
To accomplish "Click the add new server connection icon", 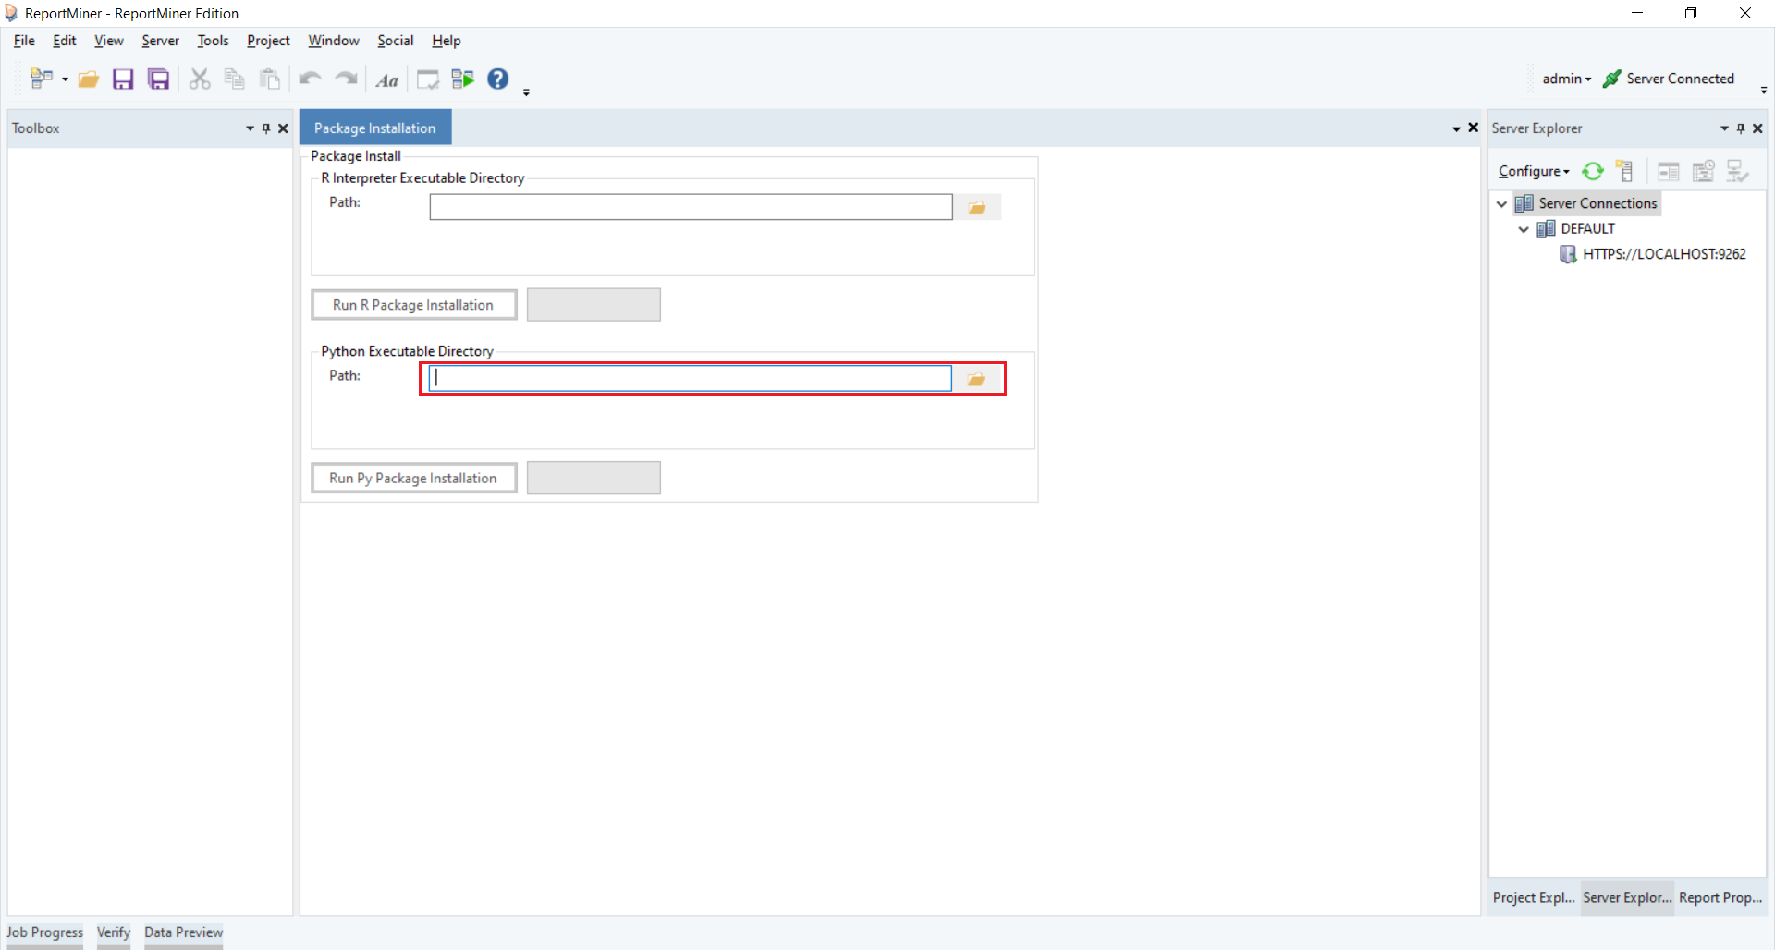I will click(1624, 171).
